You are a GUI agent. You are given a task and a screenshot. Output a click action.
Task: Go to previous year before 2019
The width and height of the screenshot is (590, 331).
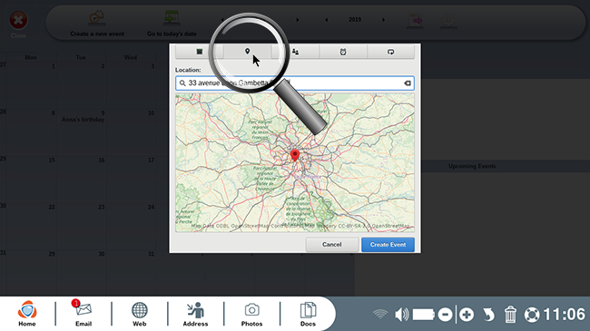pos(326,20)
